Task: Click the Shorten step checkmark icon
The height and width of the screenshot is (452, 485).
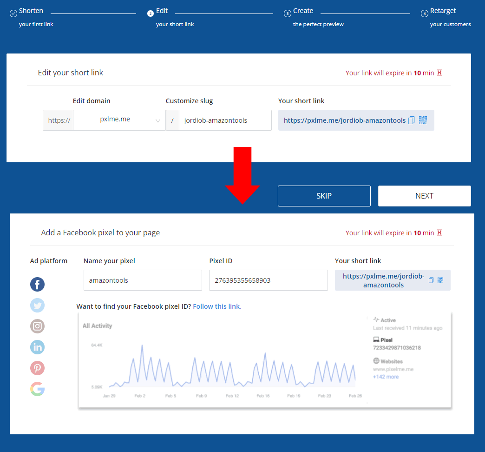Action: (13, 13)
